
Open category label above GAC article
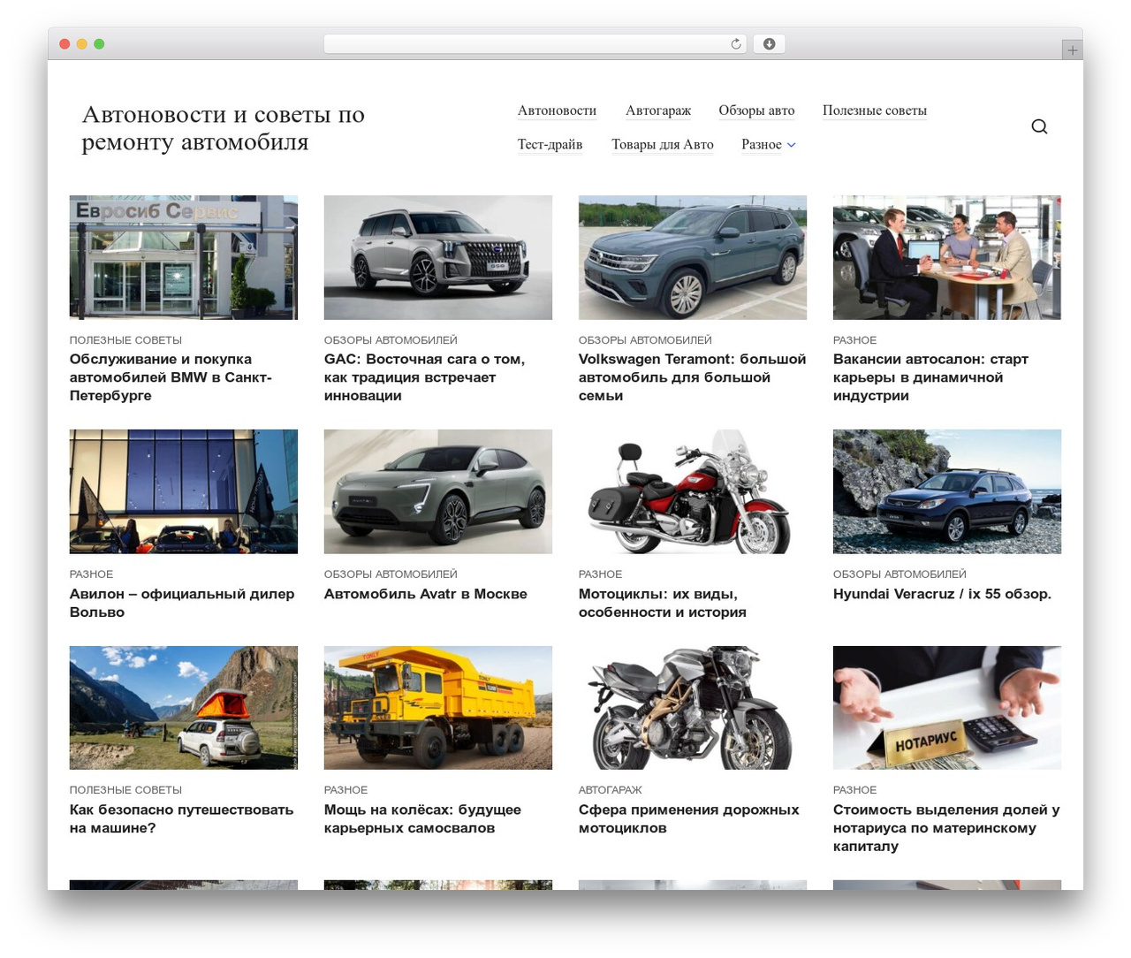pyautogui.click(x=391, y=340)
